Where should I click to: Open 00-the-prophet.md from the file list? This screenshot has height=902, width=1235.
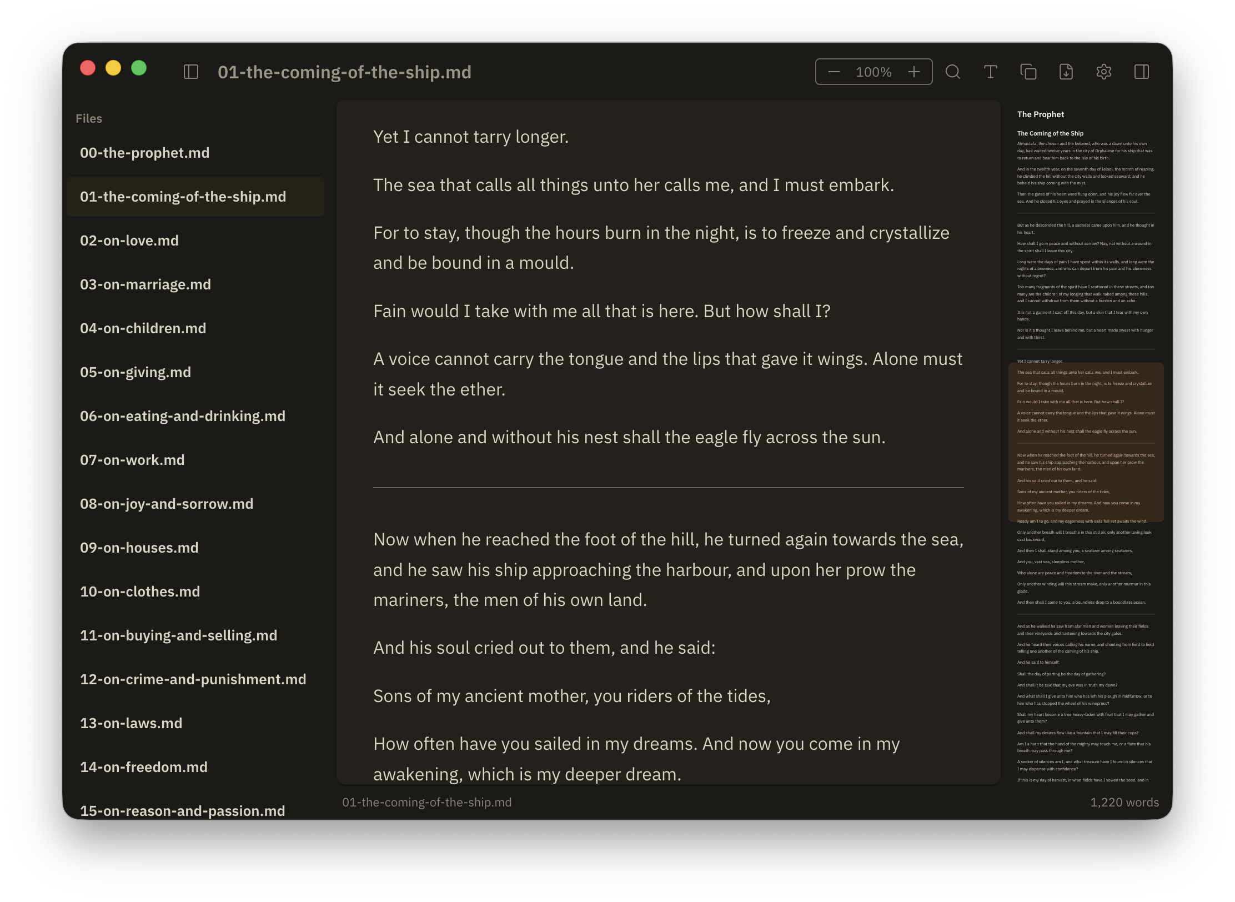tap(144, 153)
